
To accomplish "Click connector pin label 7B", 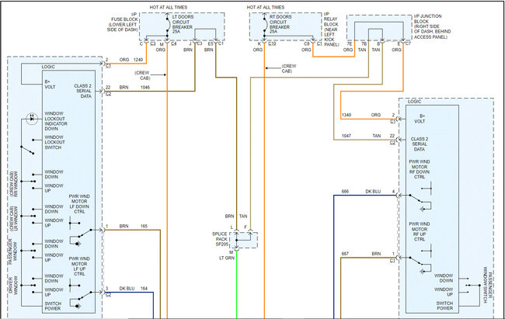I will (x=364, y=43).
